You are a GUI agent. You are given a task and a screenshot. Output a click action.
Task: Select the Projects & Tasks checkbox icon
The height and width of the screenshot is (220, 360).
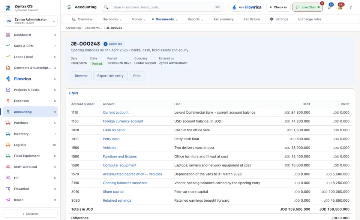pos(8,90)
